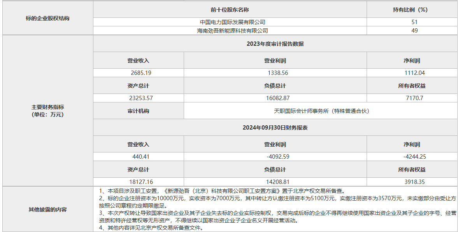Select the 前十位股东名称 column header
The image size is (460, 232).
click(230, 10)
